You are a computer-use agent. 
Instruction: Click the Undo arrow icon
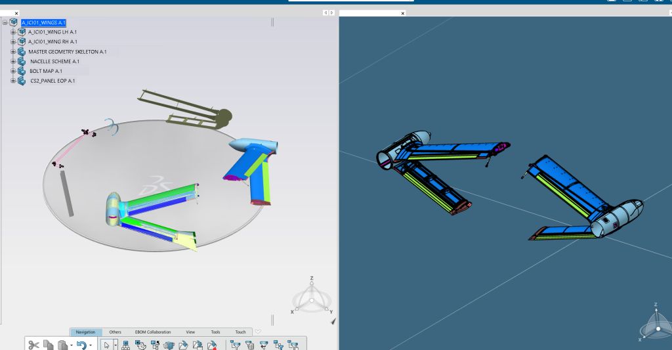81,344
